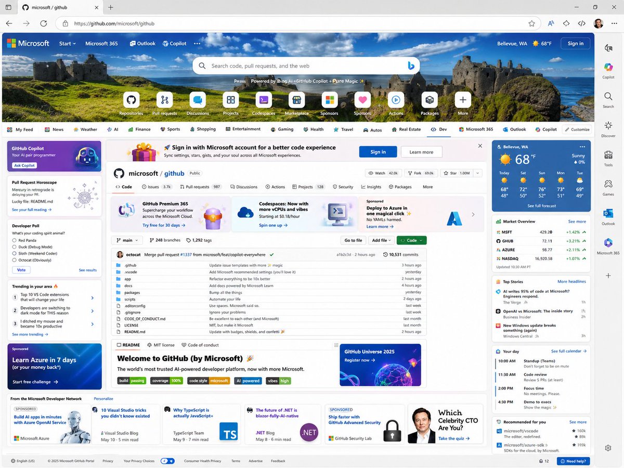
Task: Select the Dev feed category
Action: point(439,129)
